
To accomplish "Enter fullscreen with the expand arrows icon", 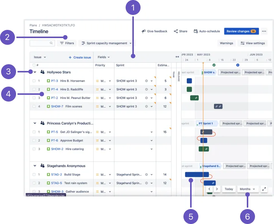I will tap(264, 189).
